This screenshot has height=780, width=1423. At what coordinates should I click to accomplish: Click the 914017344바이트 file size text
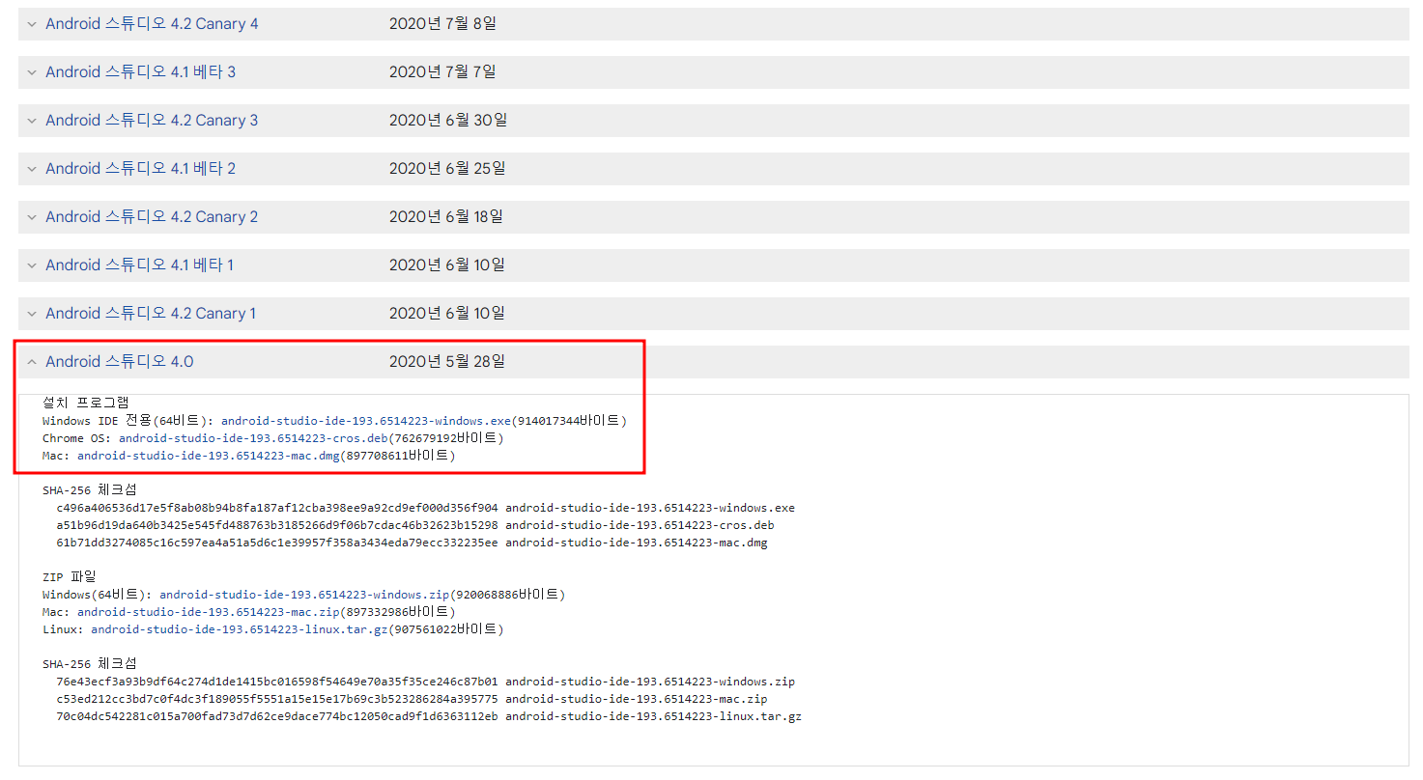pyautogui.click(x=569, y=421)
